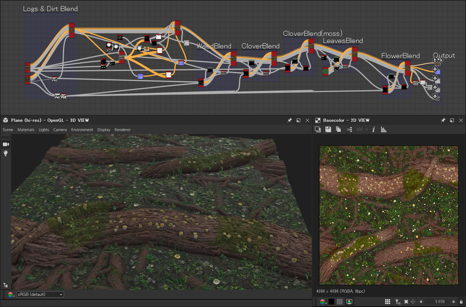The height and width of the screenshot is (307, 466).
Task: Click the node graph share icon in 2D toolbar
Action: (349, 129)
